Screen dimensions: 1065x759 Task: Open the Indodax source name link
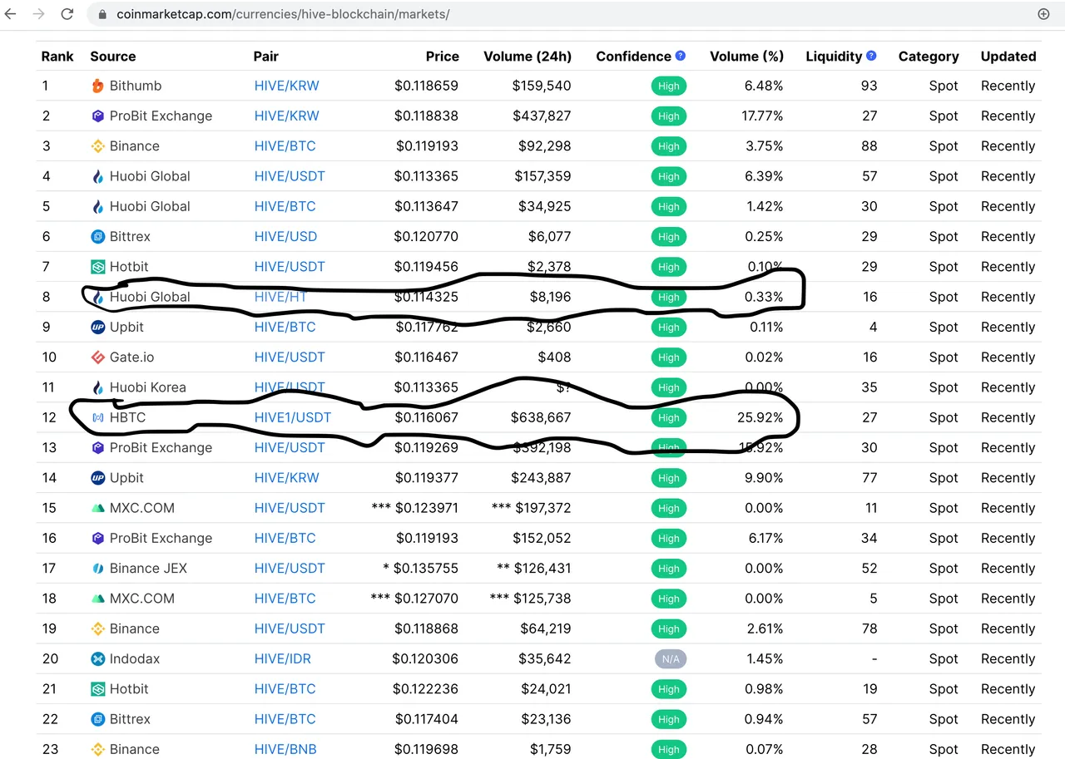[x=135, y=659]
